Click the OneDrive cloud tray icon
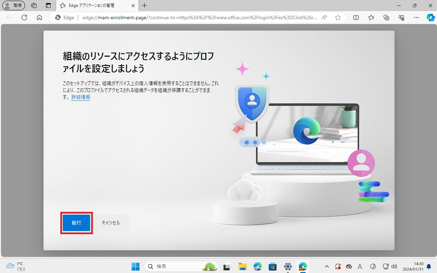 349,266
